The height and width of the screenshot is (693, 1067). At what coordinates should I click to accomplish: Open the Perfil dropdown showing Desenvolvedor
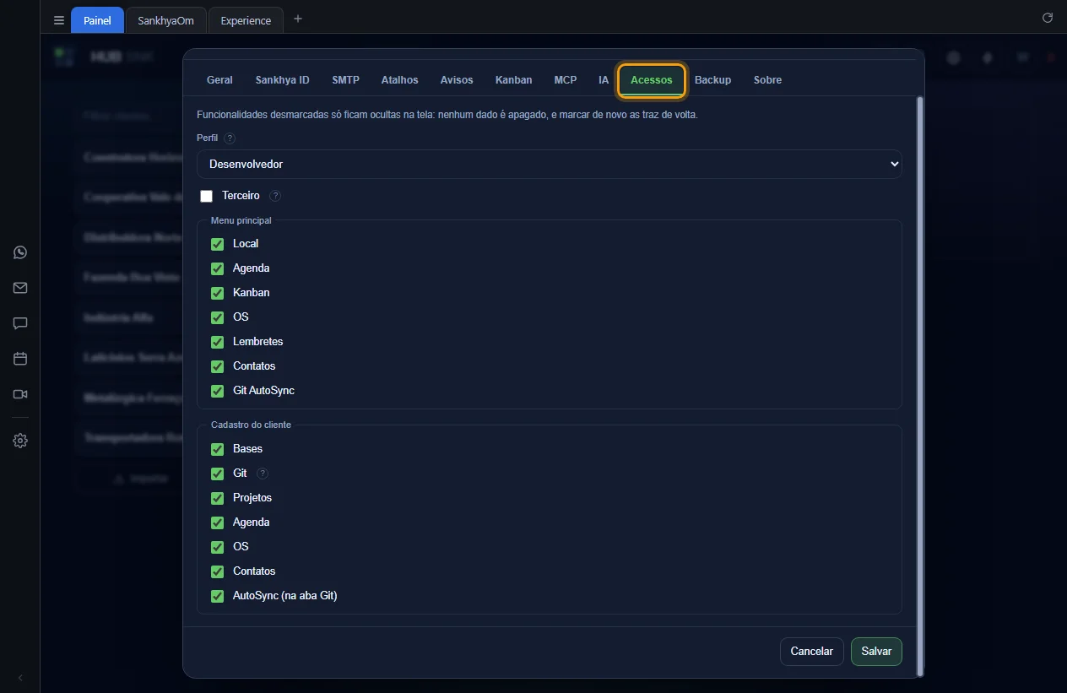pos(550,165)
